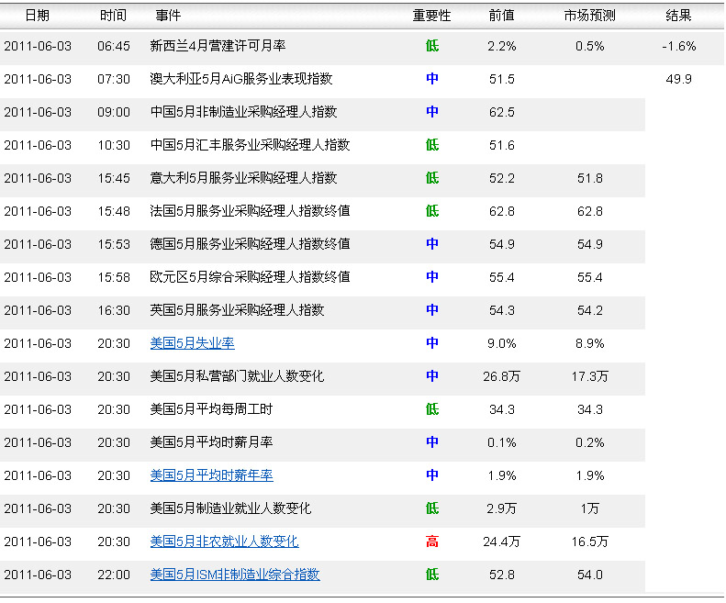The image size is (726, 603).
Task: Click the 07:30 time cell
Action: [114, 79]
